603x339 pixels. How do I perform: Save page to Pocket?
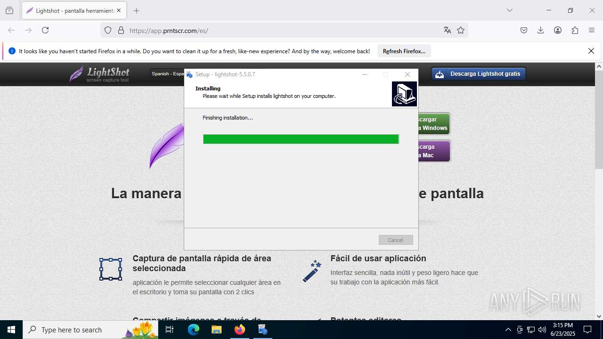[524, 30]
